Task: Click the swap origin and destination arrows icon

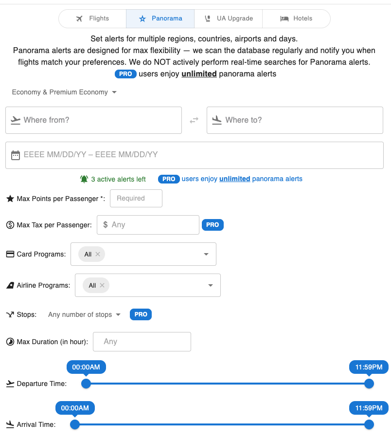Action: tap(194, 120)
